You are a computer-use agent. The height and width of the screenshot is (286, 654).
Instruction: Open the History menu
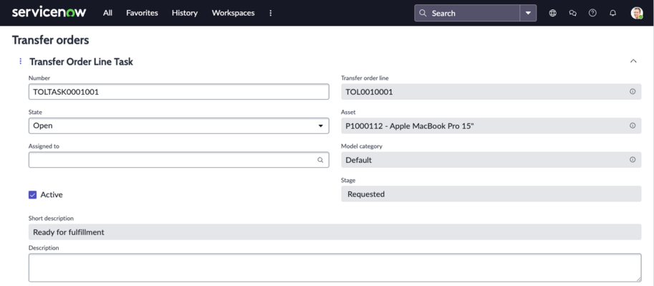pyautogui.click(x=184, y=13)
